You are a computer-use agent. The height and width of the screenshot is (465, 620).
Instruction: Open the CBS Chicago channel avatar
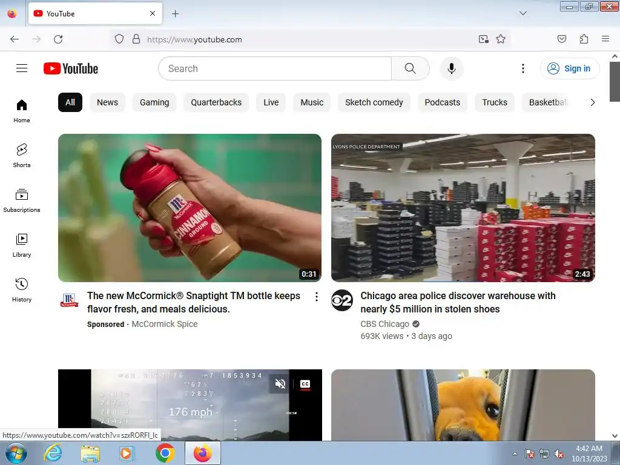coord(342,300)
